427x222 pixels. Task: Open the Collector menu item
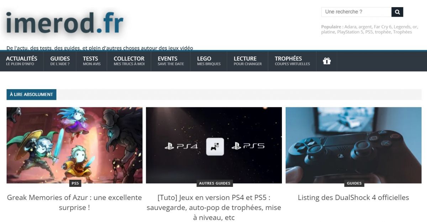pyautogui.click(x=129, y=61)
